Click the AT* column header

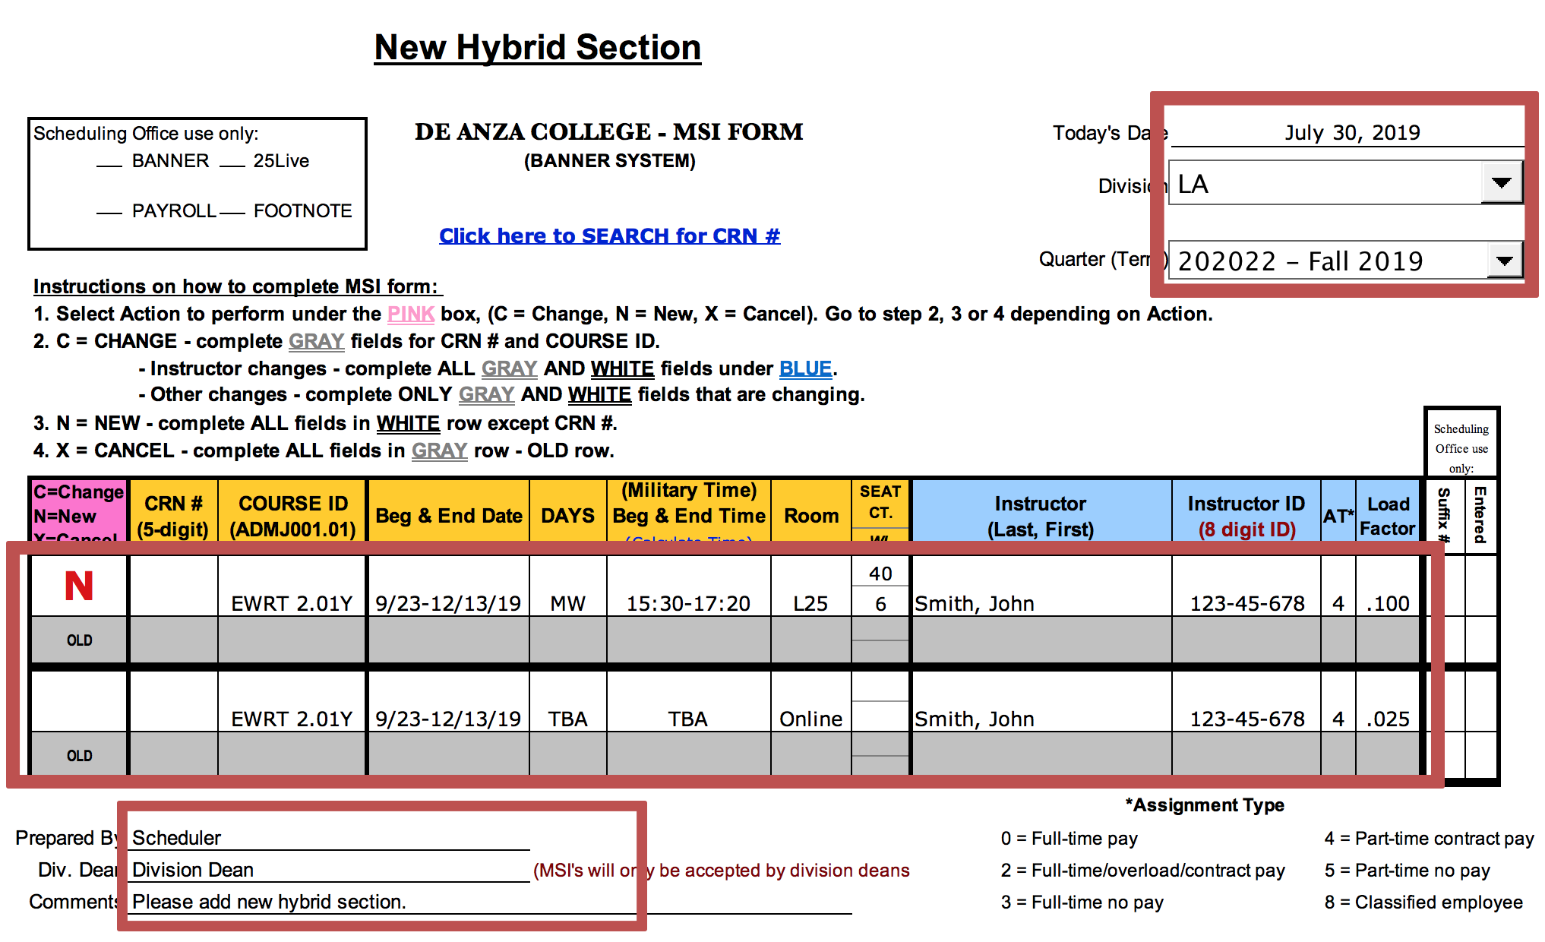coord(1338,515)
